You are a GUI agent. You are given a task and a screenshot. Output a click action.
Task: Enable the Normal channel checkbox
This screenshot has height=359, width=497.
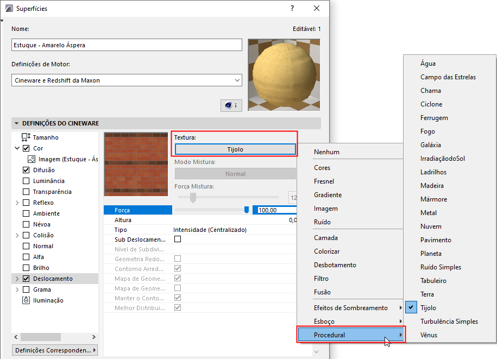click(26, 246)
